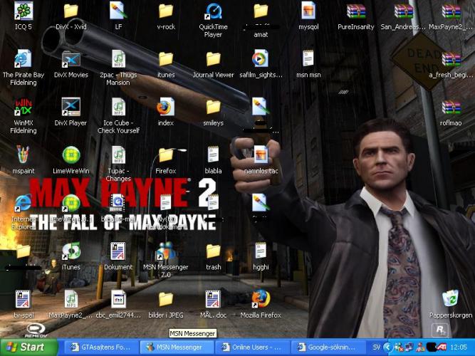Open the v-rock folder

166,12
